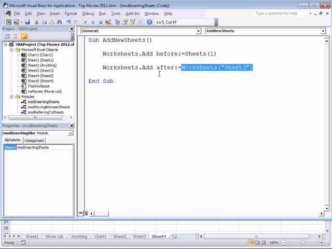
Task: Toggle Folders view in Project panel
Action: [24, 36]
